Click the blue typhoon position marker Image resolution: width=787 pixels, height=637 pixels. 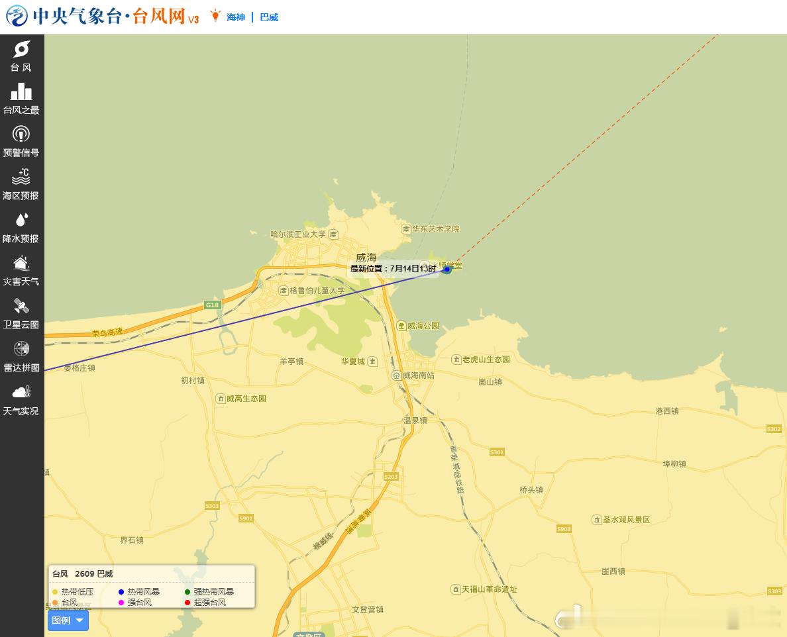(x=446, y=269)
